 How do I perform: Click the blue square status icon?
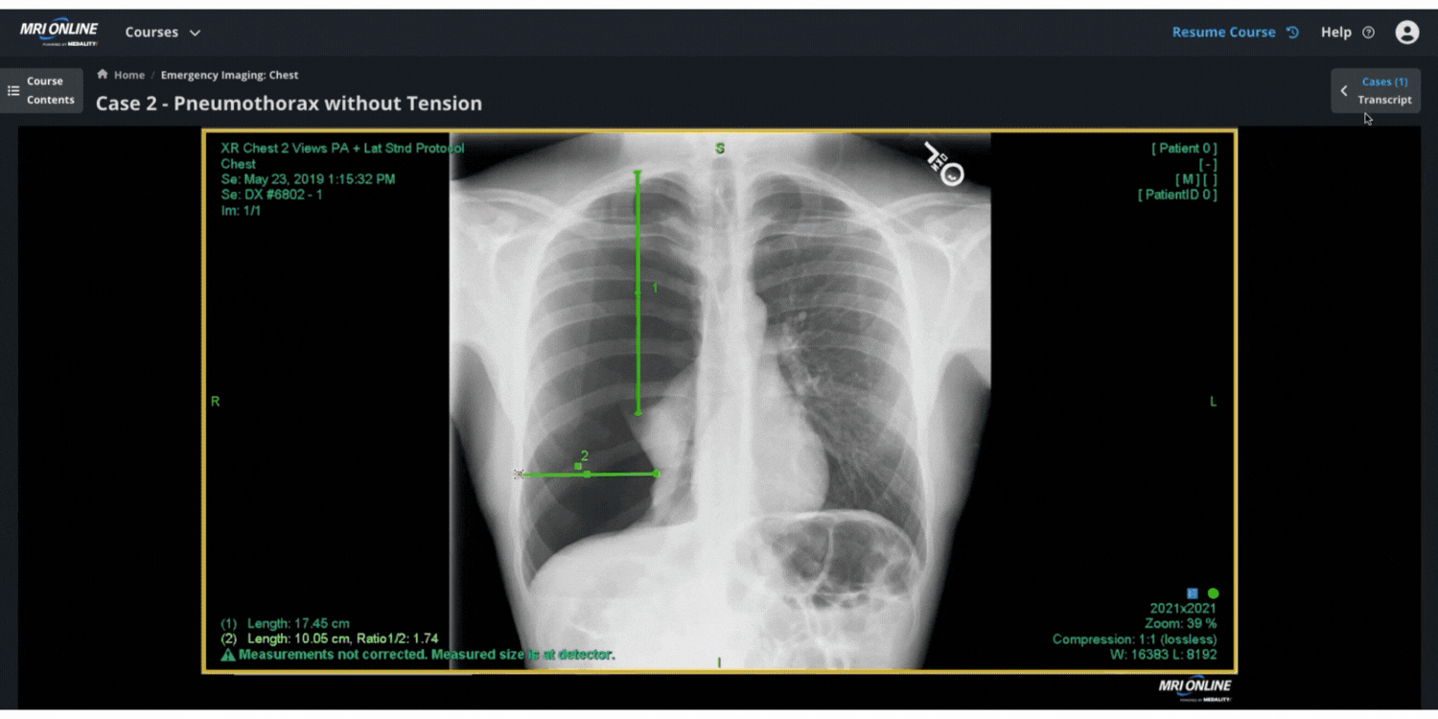[x=1193, y=593]
